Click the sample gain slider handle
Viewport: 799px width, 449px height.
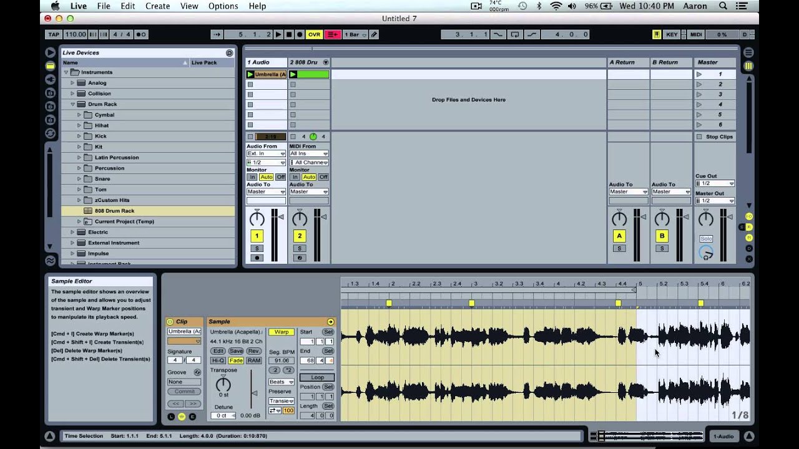pos(254,393)
